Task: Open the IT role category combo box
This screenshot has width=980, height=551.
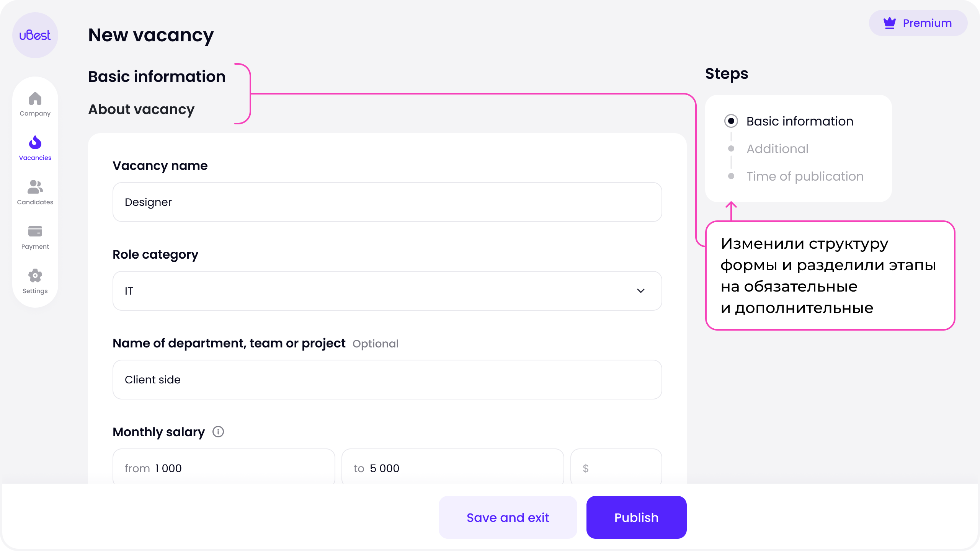Action: [x=387, y=291]
